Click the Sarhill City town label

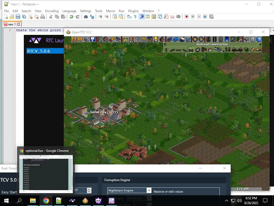(104, 112)
